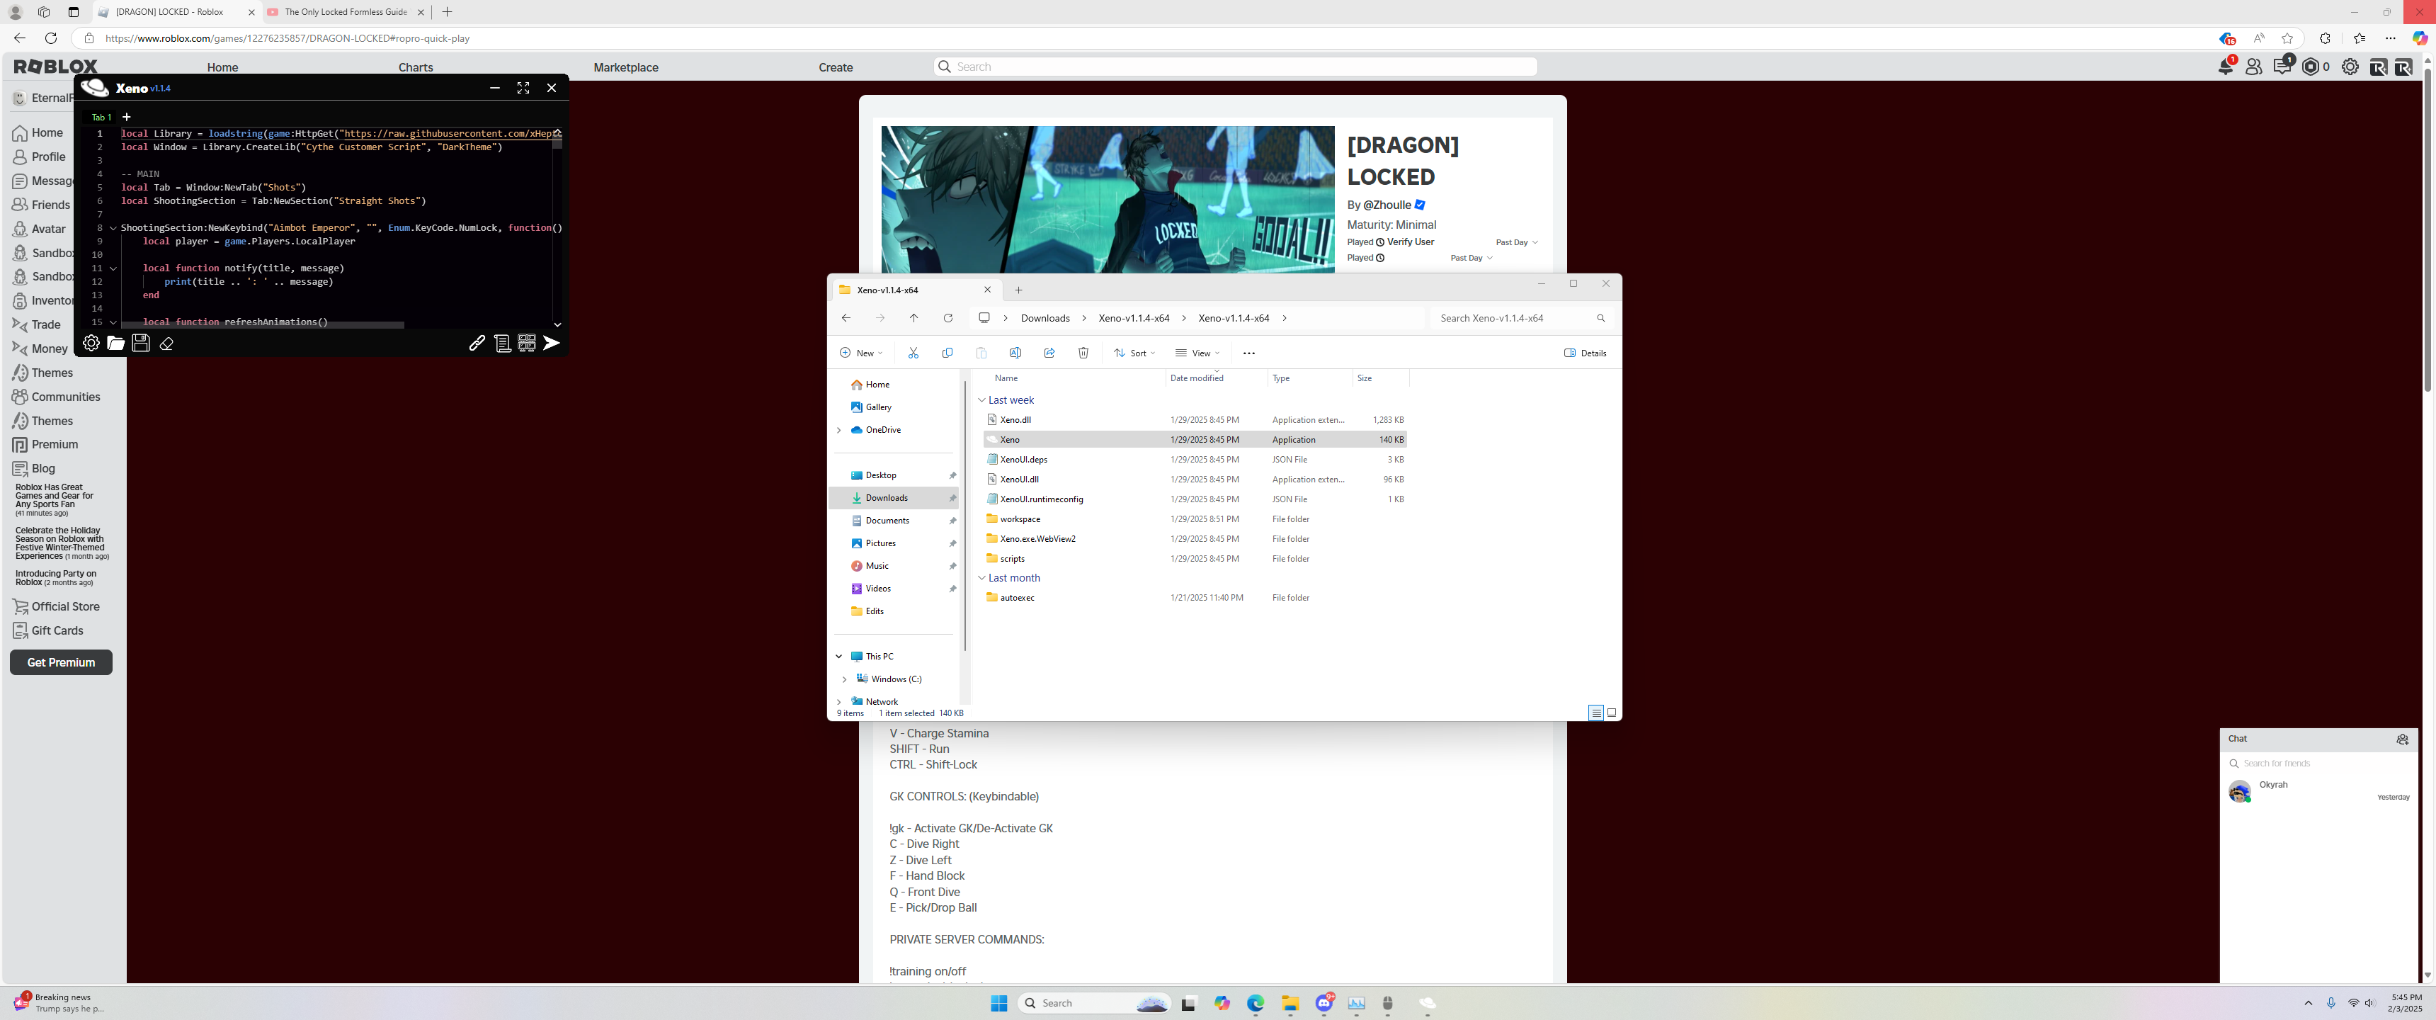Screen dimensions: 2436x1020
Task: Collapse the Last month file group
Action: (x=981, y=578)
